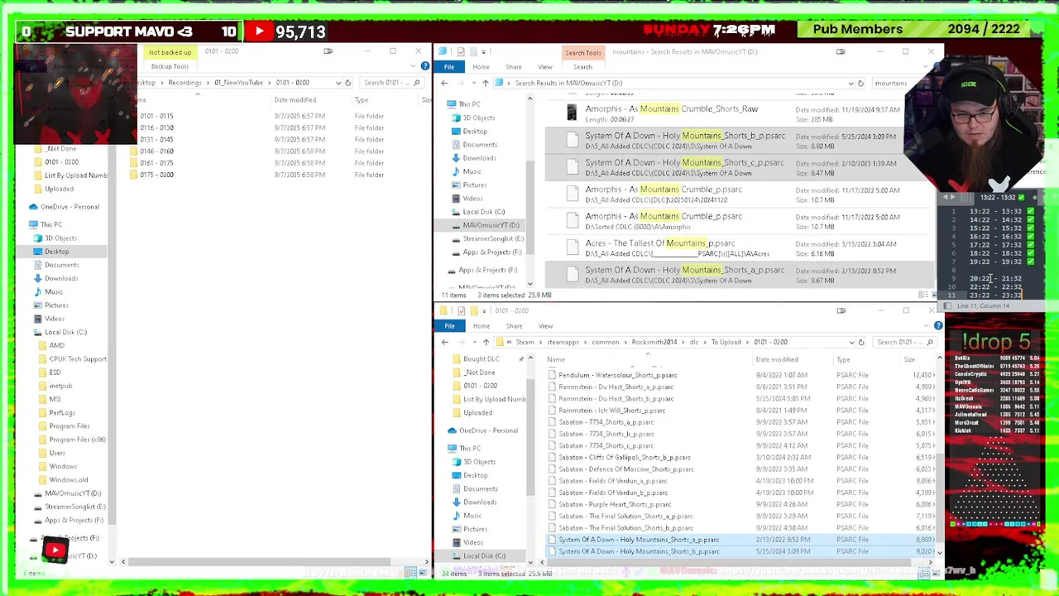Click Back arrow in bottom 0101 - 0200 window
The height and width of the screenshot is (596, 1059).
click(x=444, y=342)
